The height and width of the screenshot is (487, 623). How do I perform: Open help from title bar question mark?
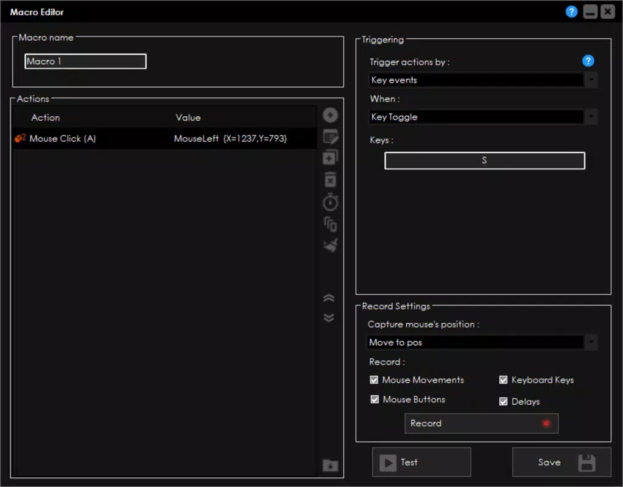(571, 12)
